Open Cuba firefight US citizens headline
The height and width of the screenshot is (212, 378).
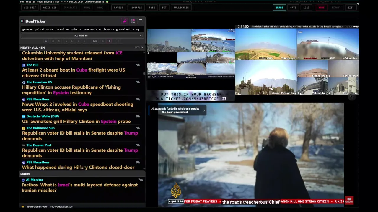point(74,73)
